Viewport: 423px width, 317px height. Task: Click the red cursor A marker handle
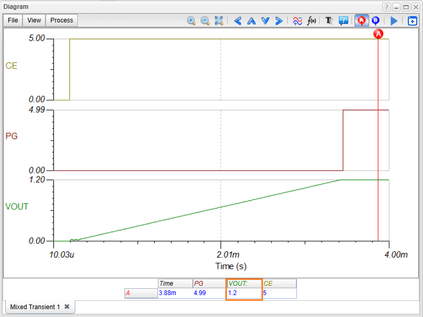coord(379,34)
